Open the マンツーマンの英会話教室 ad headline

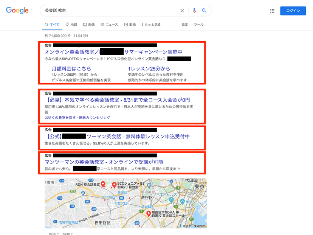[x=104, y=162]
